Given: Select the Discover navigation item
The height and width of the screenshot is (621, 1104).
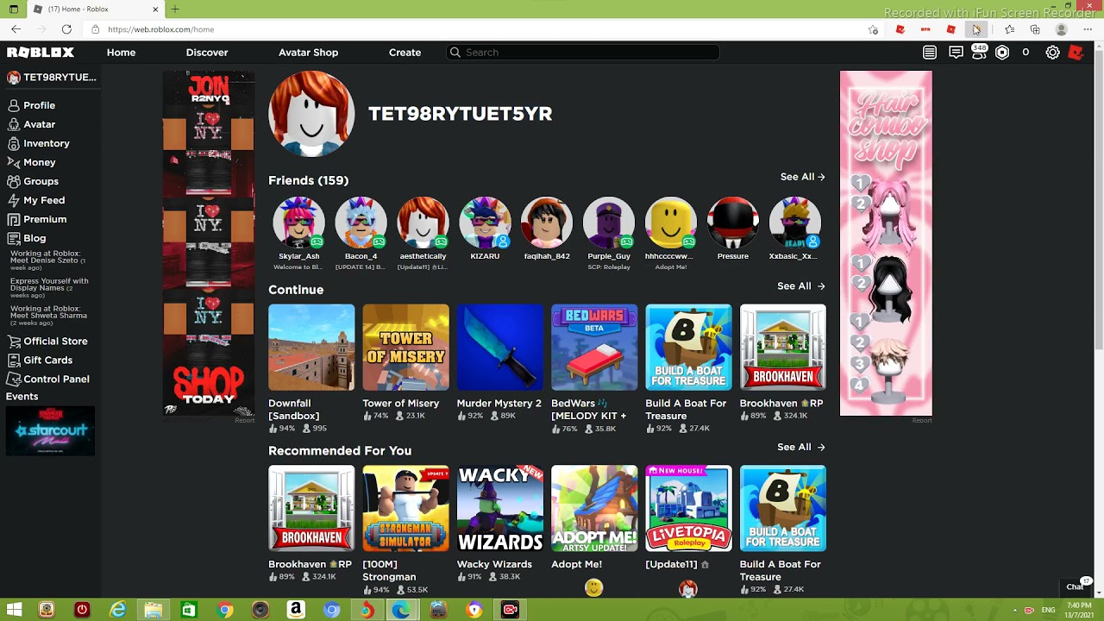Looking at the screenshot, I should pyautogui.click(x=207, y=53).
